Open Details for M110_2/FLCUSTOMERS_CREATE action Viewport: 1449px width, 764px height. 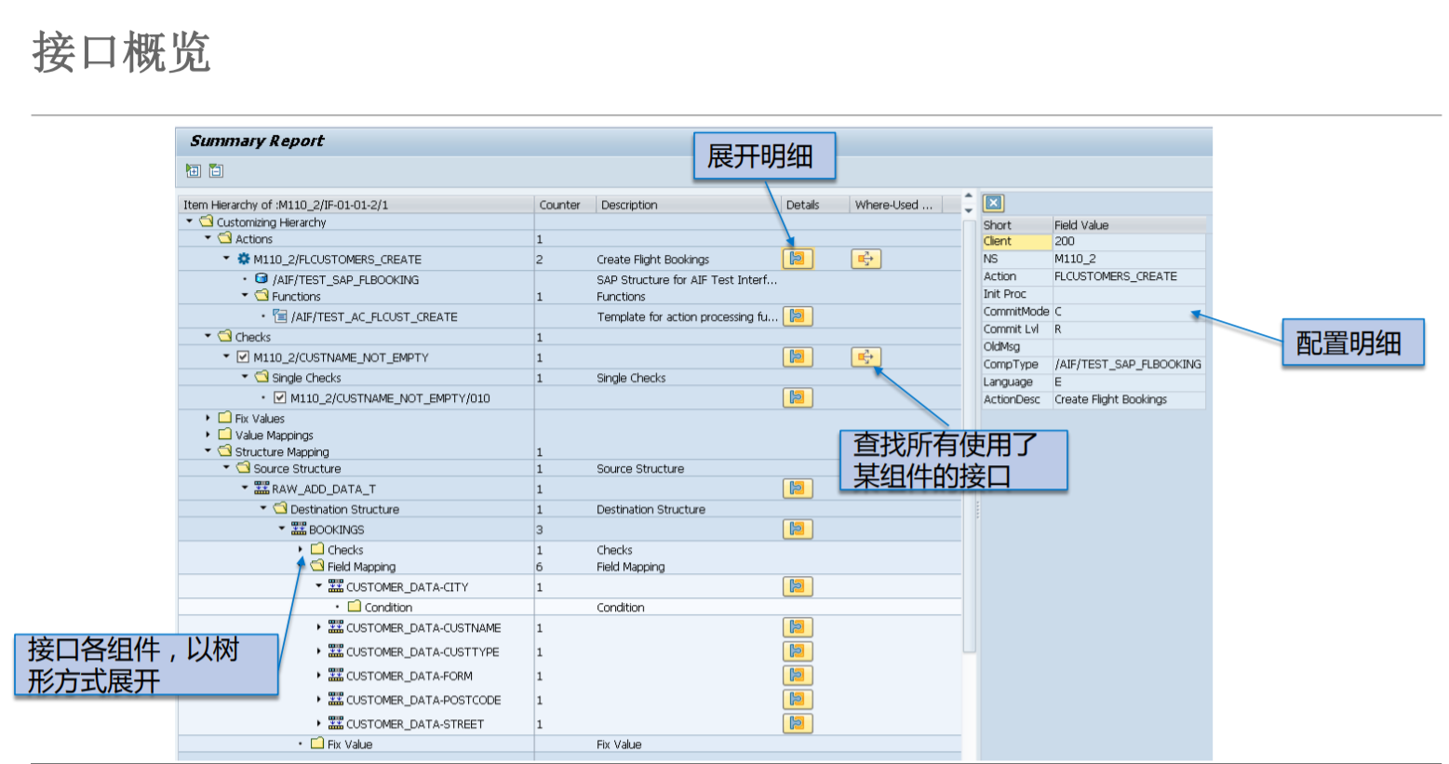(798, 260)
